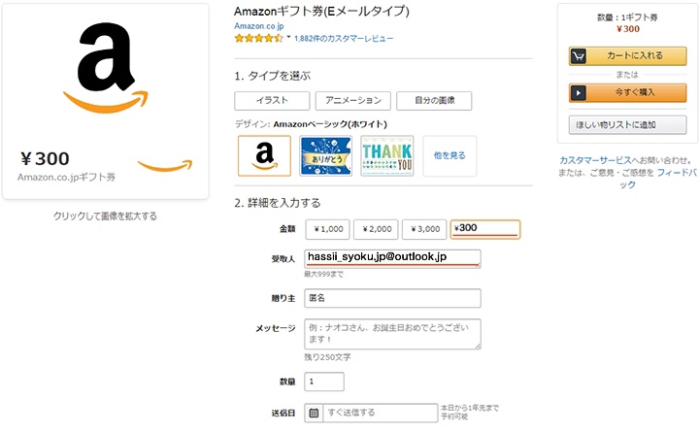Switch to the アニメーション type tab
699x432 pixels.
353,100
